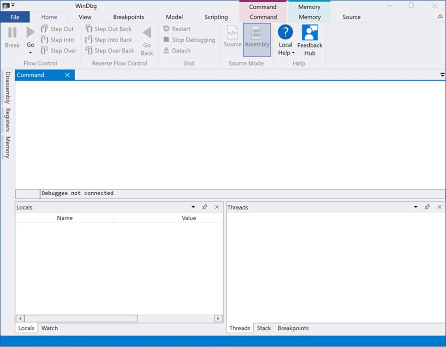Pin the Threads panel

[427, 207]
